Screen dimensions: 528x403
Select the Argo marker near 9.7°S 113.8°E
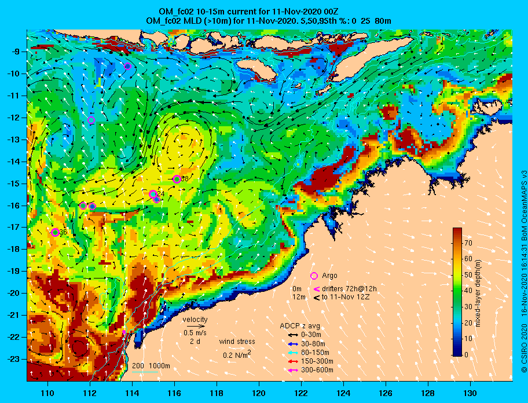pos(127,67)
